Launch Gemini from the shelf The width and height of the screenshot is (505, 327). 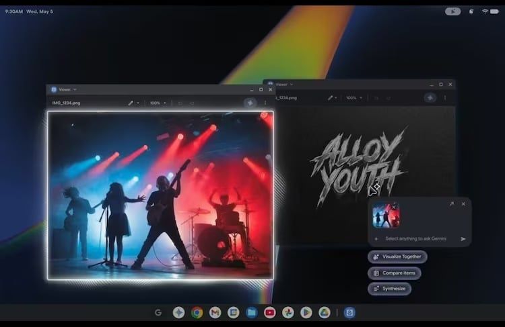(178, 312)
